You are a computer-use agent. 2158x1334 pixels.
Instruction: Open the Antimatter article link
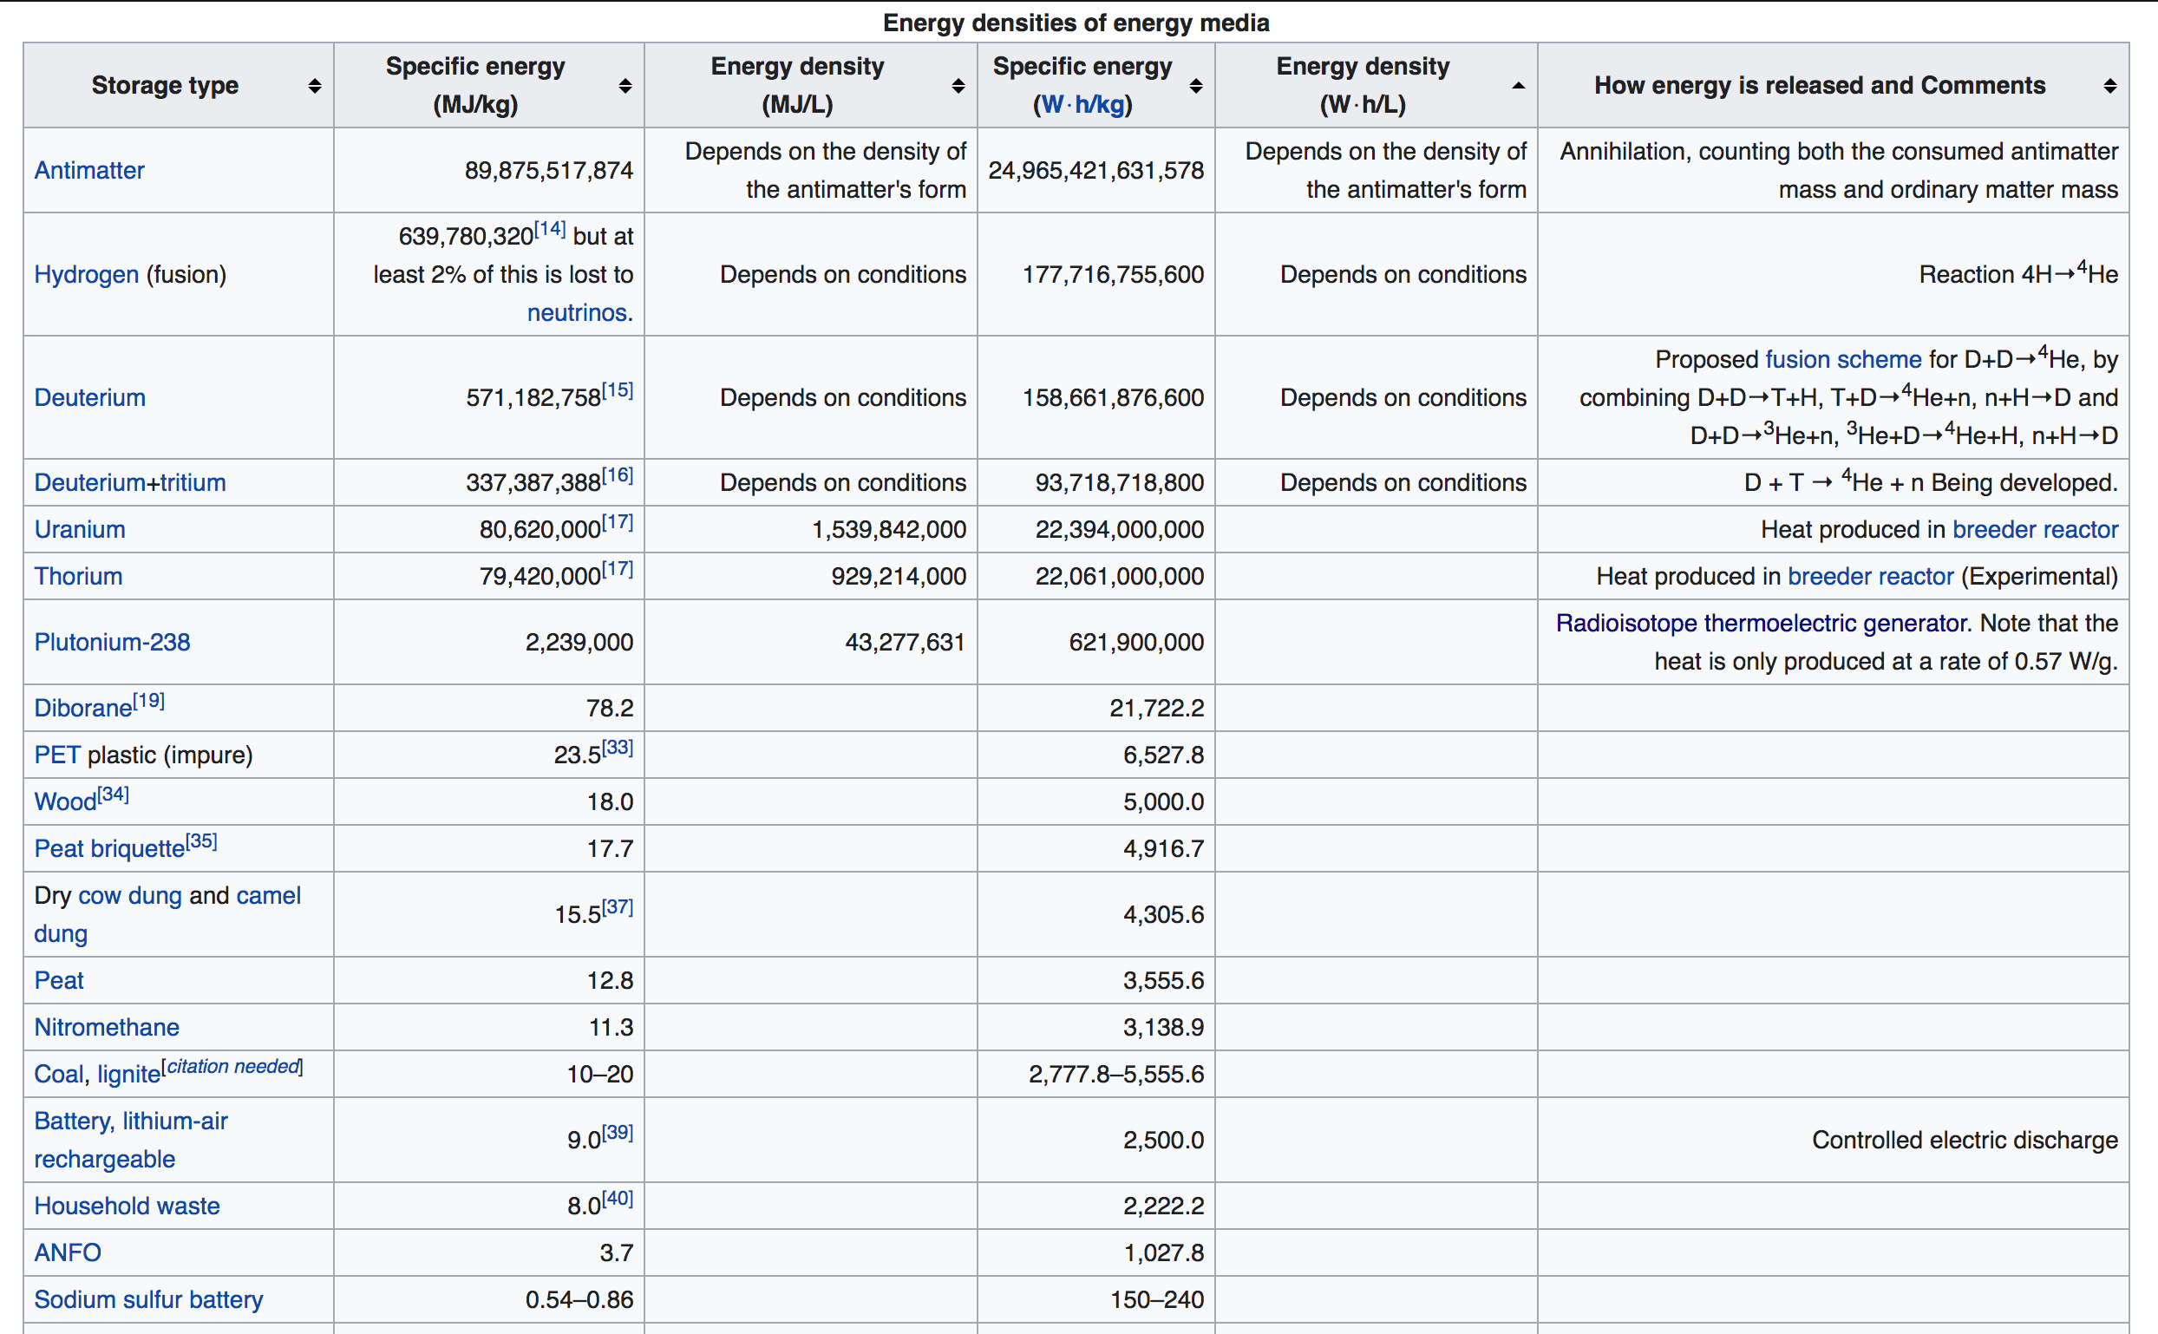point(89,170)
